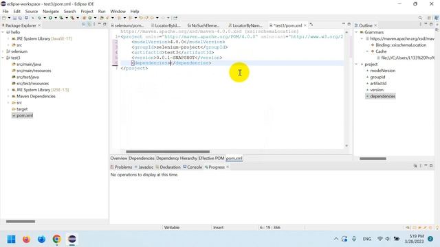Expand Maven Dependencies under test3
This screenshot has width=440, height=247.
(x=8, y=96)
